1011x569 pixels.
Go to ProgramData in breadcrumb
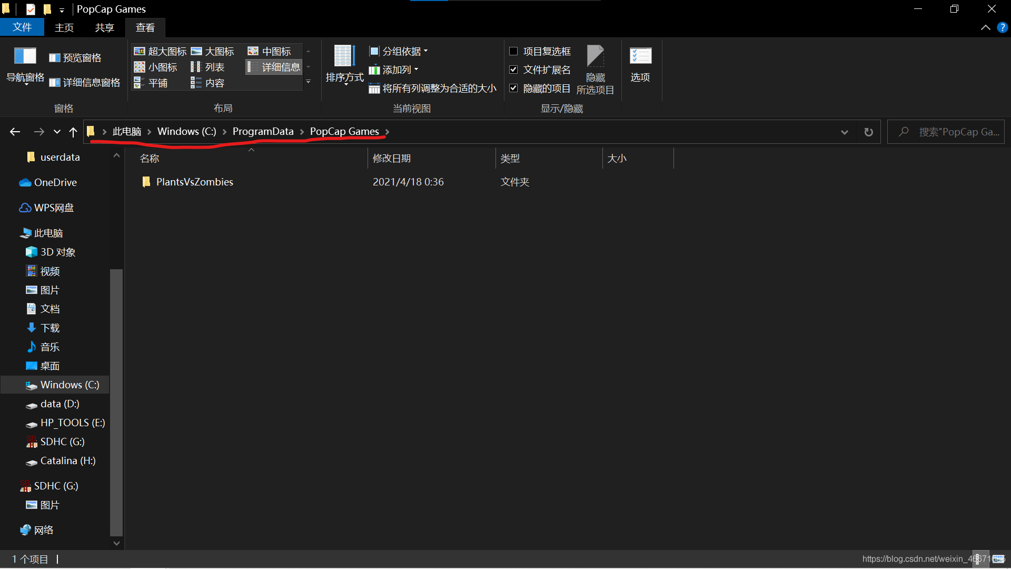[263, 132]
